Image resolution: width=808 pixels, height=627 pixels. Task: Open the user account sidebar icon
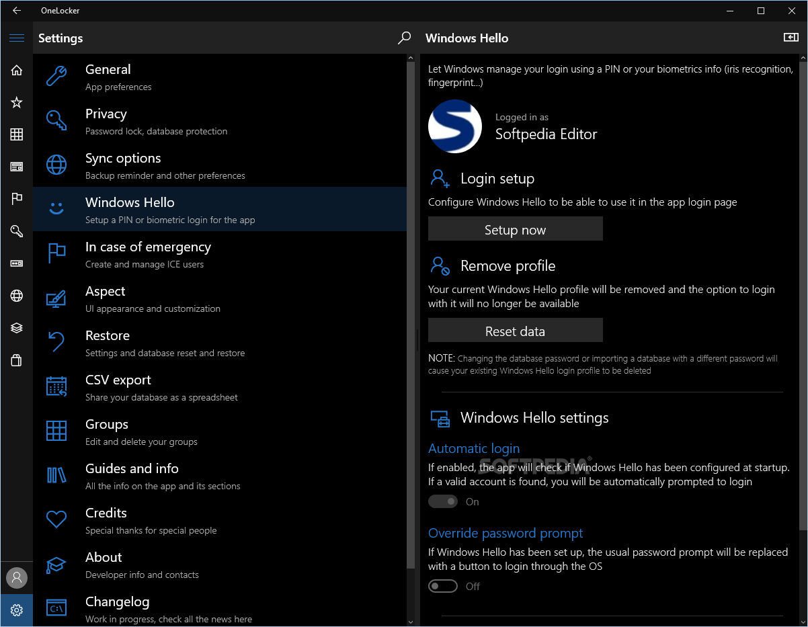tap(17, 578)
